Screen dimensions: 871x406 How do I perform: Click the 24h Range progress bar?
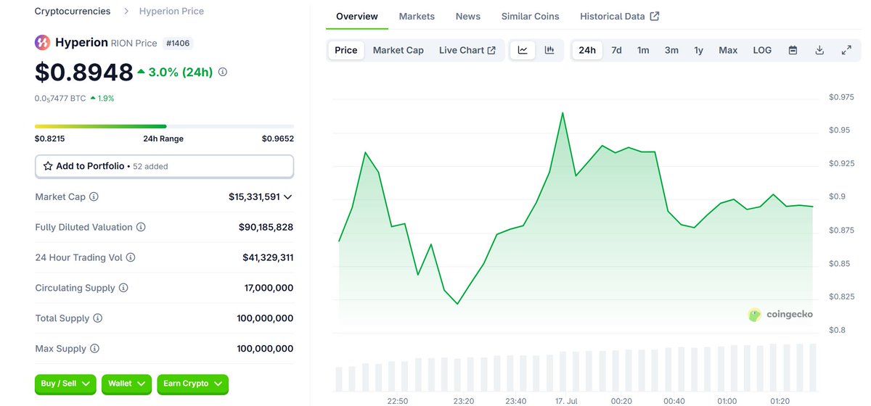(x=165, y=126)
